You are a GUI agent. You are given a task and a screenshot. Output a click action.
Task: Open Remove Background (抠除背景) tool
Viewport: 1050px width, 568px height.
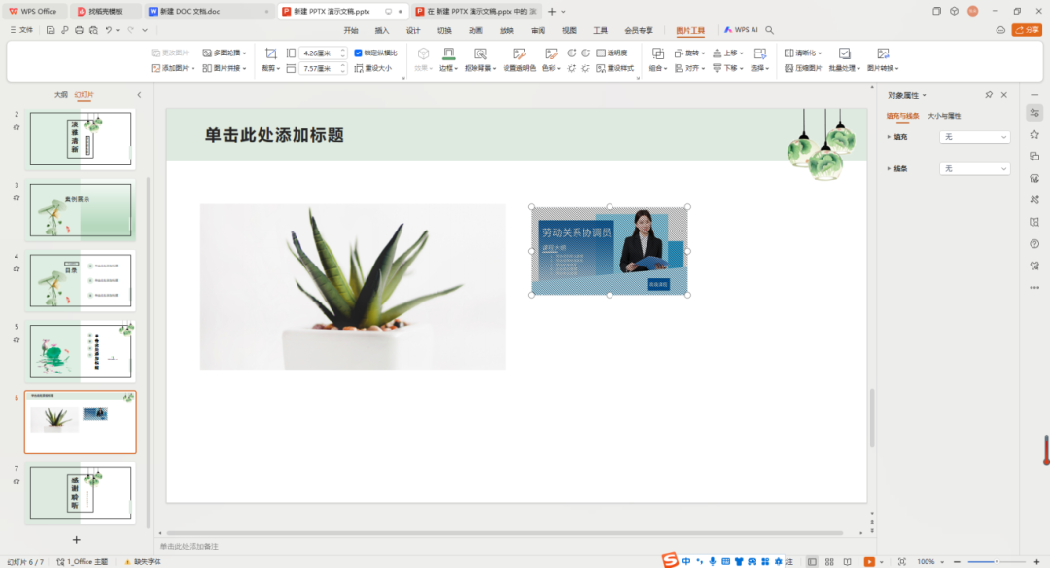[480, 59]
